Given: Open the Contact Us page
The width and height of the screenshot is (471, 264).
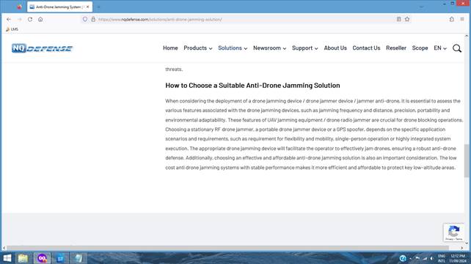Looking at the screenshot, I should tap(366, 48).
